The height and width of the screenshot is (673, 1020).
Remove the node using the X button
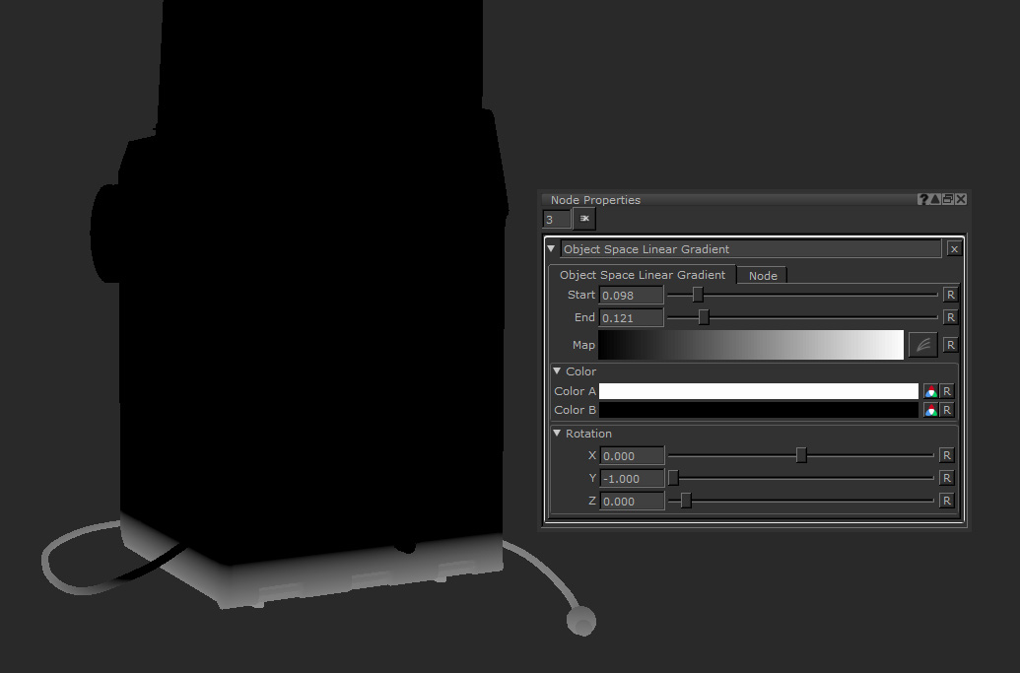[953, 248]
